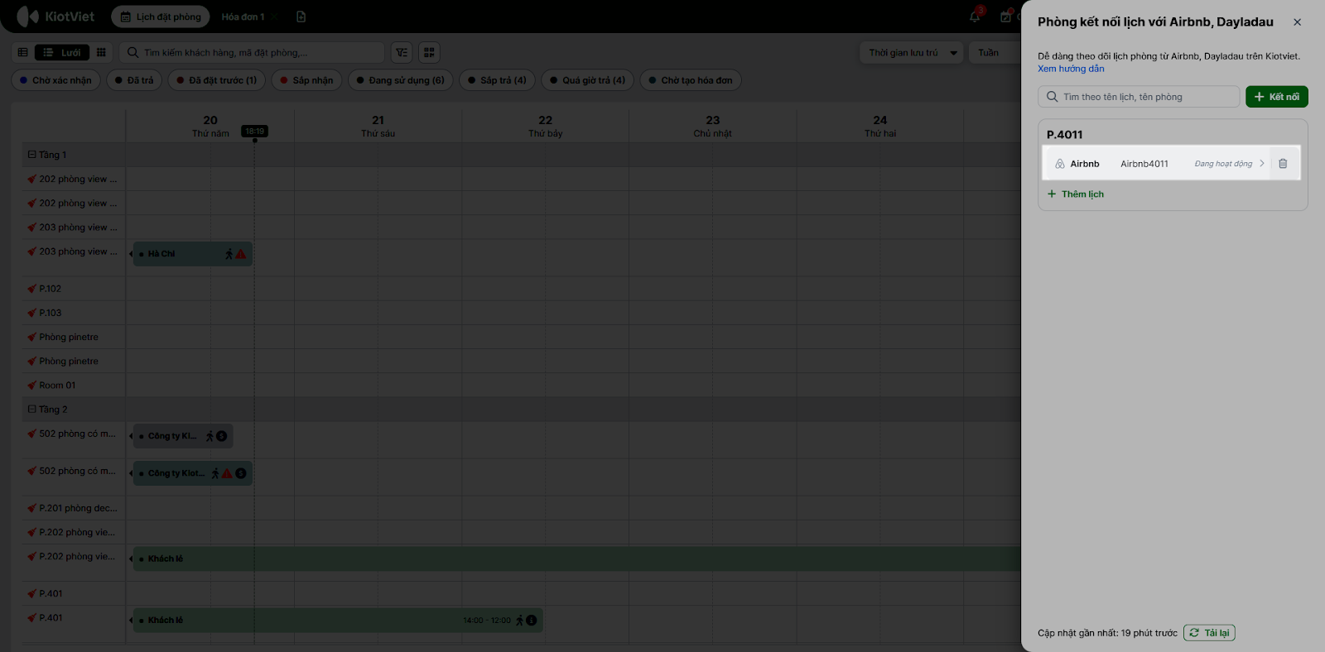This screenshot has height=652, width=1325.
Task: Open the Hà Chi booking
Action: (x=192, y=254)
